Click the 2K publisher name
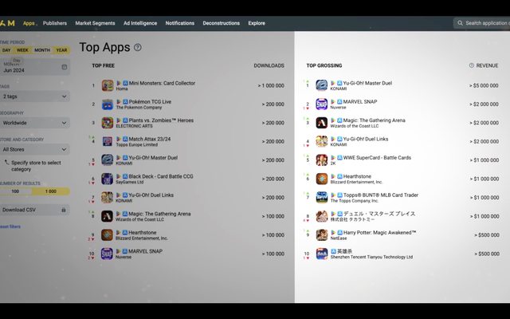 click(x=333, y=163)
